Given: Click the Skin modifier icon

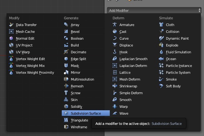Looking at the screenshot, I should click(66, 100).
